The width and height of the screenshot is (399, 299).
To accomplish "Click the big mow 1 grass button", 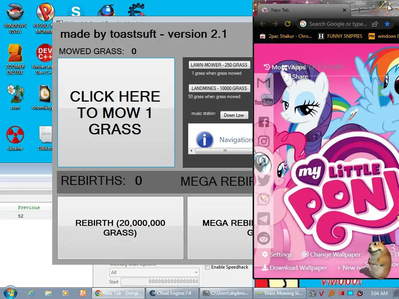I will pyautogui.click(x=116, y=113).
